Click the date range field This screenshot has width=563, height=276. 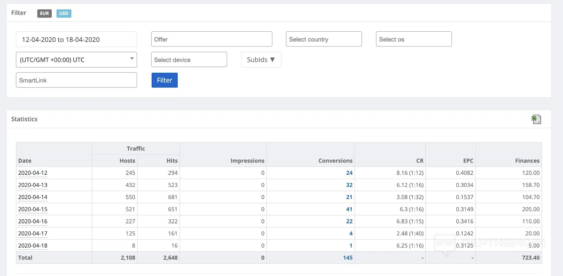pos(76,39)
